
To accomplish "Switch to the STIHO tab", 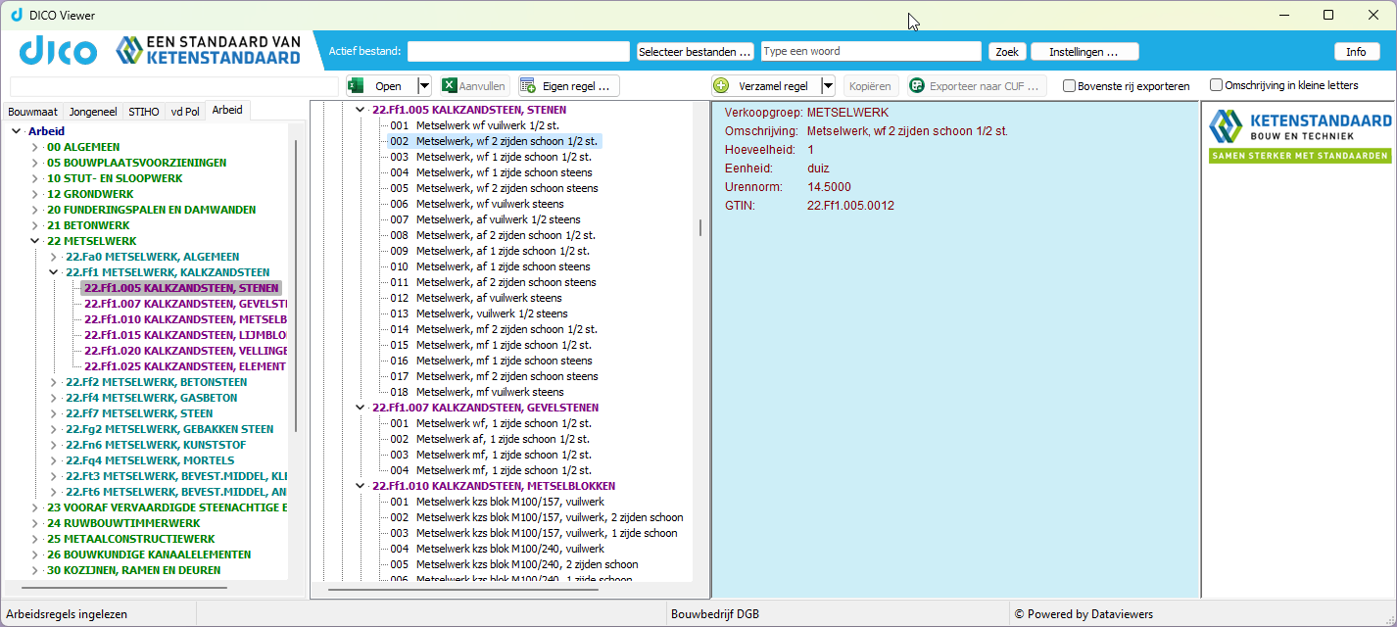I will click(x=143, y=112).
